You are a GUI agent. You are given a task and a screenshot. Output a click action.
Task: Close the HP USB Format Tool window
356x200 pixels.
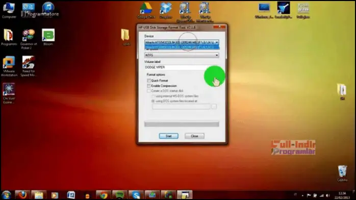pyautogui.click(x=219, y=27)
